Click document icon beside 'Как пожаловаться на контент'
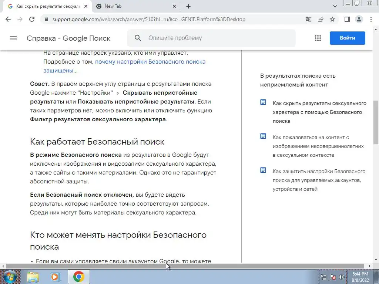This screenshot has height=284, width=379. coord(263,136)
